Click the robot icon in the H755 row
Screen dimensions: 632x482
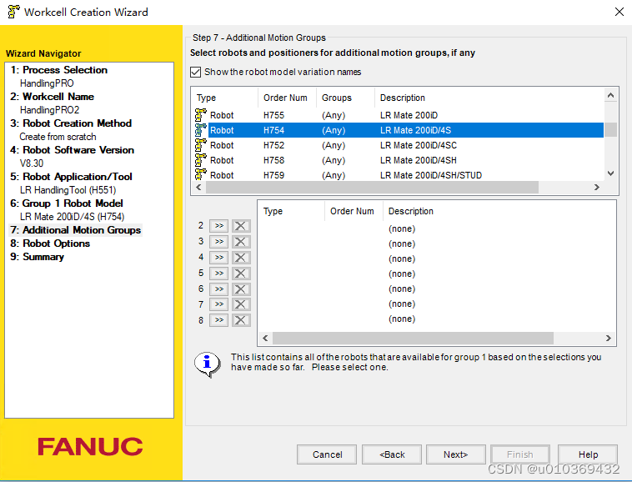coord(200,115)
